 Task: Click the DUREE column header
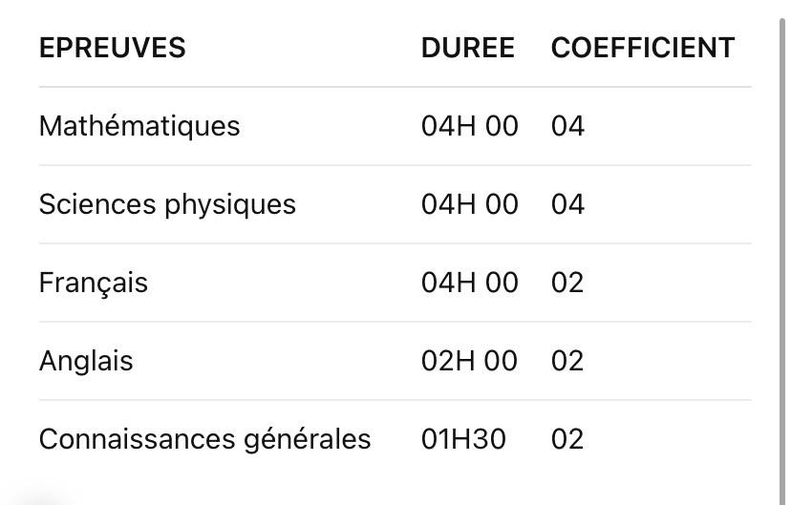tap(467, 48)
